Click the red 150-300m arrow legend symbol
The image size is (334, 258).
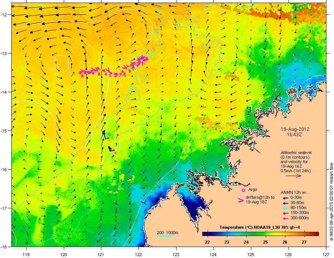coord(285,213)
